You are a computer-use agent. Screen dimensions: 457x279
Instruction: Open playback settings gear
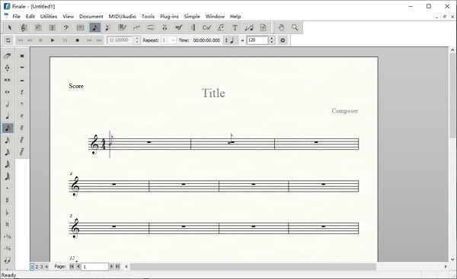[283, 40]
